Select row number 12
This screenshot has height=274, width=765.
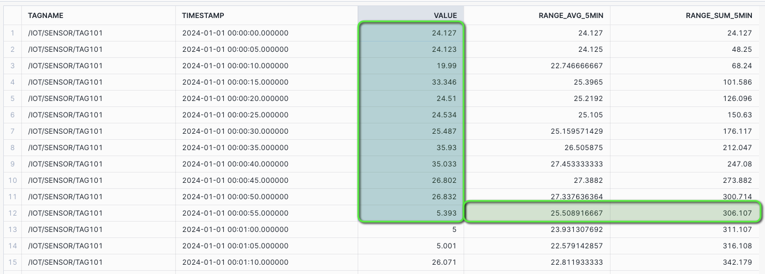(x=11, y=213)
